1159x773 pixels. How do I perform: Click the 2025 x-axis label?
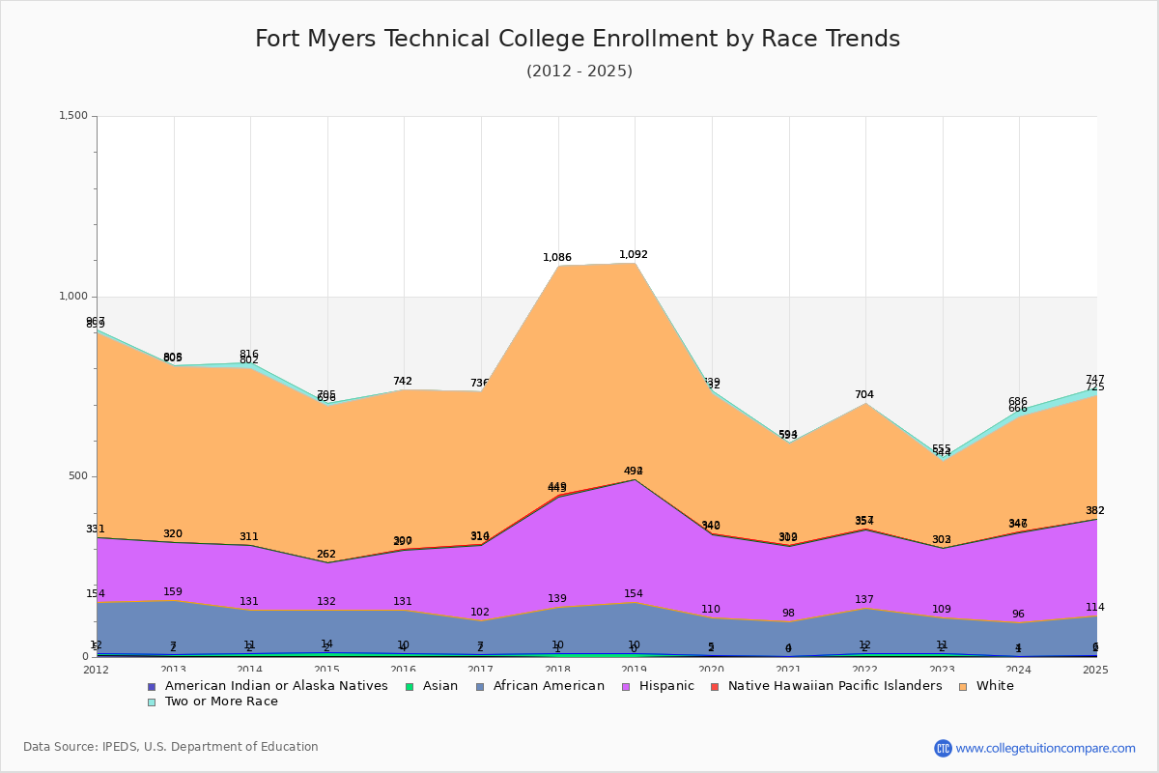(x=1096, y=670)
